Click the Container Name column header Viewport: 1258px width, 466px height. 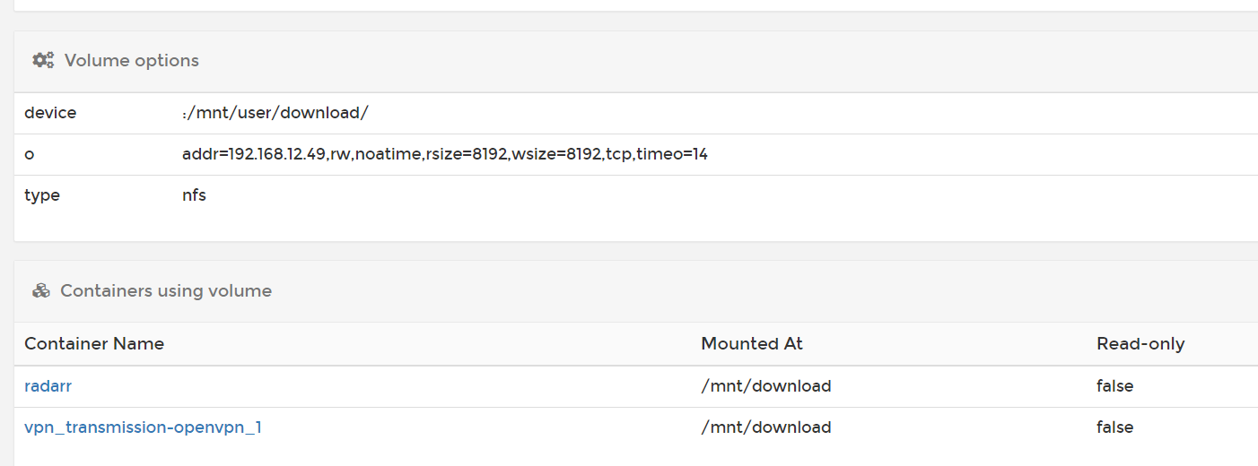pos(94,344)
